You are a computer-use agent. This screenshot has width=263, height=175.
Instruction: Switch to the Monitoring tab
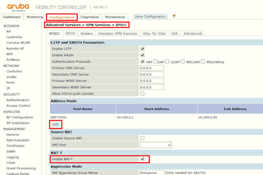(x=35, y=17)
